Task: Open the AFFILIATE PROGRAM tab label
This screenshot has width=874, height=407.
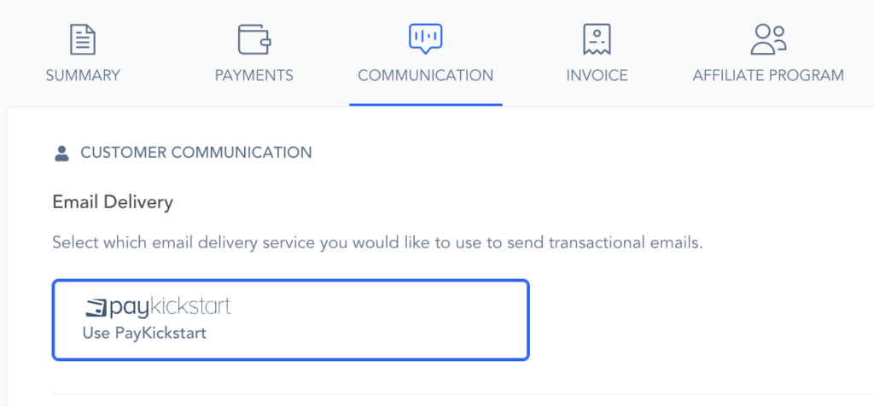Action: (x=768, y=75)
